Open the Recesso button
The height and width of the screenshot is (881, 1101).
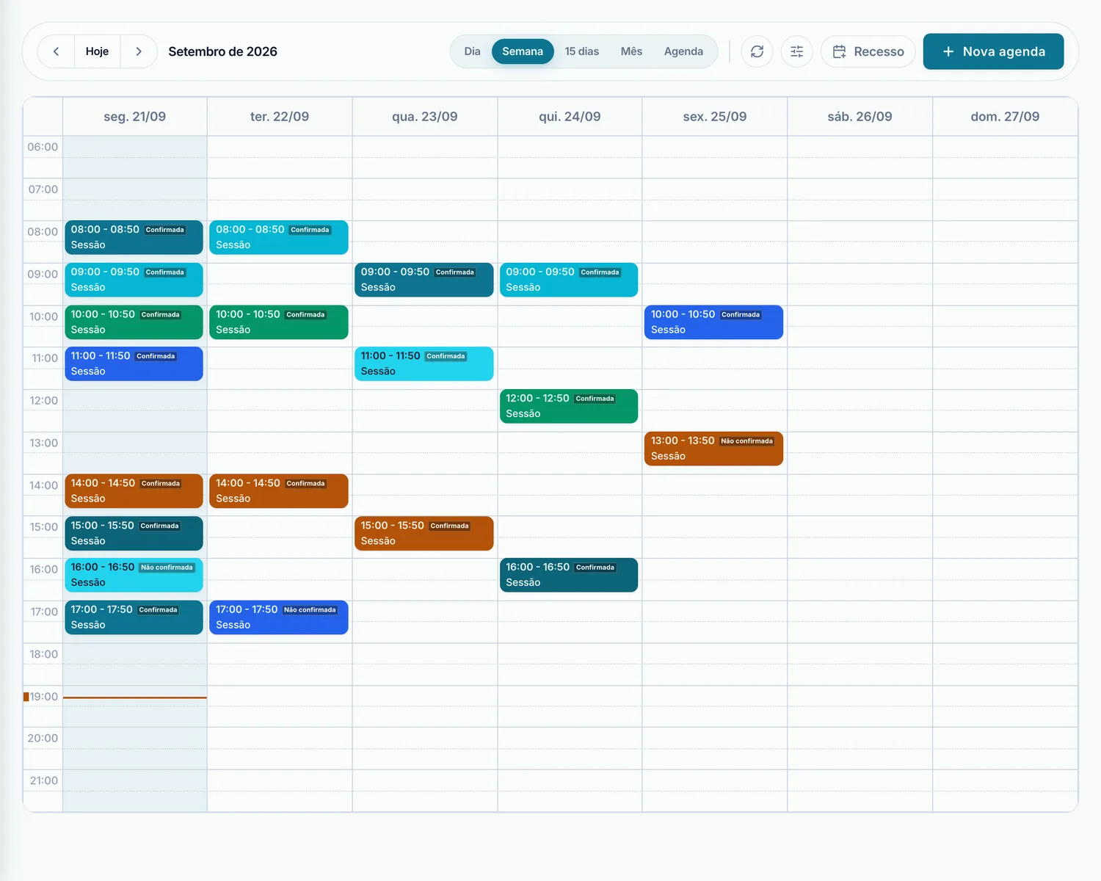click(868, 51)
